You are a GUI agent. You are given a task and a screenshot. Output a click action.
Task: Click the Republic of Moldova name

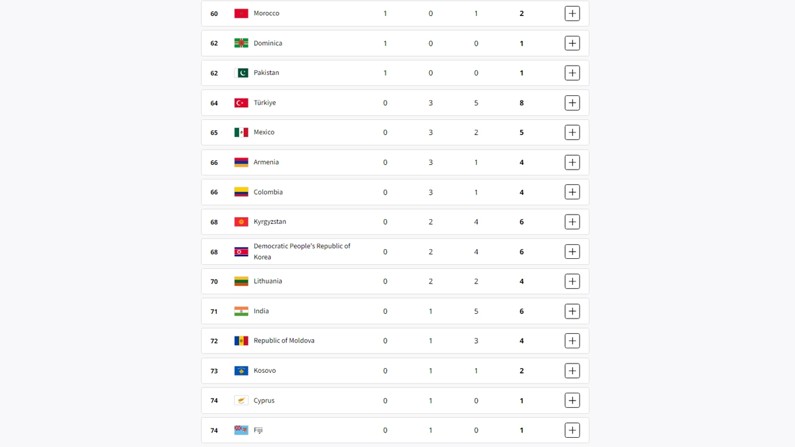point(284,341)
